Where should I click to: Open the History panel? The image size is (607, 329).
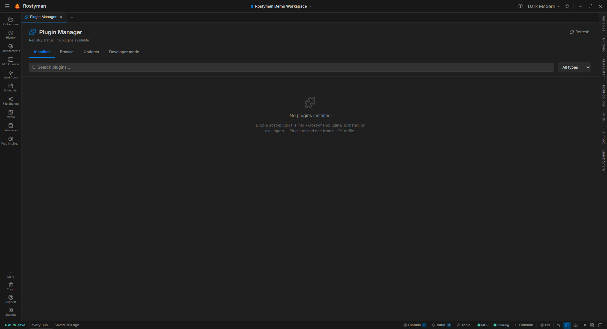pos(11,35)
